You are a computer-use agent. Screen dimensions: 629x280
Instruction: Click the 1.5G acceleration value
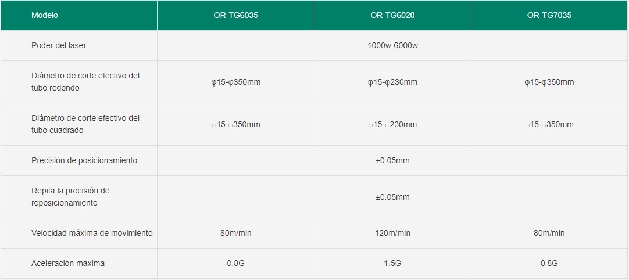(392, 264)
